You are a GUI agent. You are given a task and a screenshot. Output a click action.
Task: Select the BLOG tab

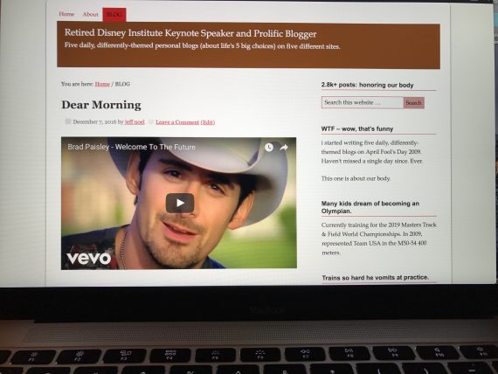pyautogui.click(x=114, y=15)
